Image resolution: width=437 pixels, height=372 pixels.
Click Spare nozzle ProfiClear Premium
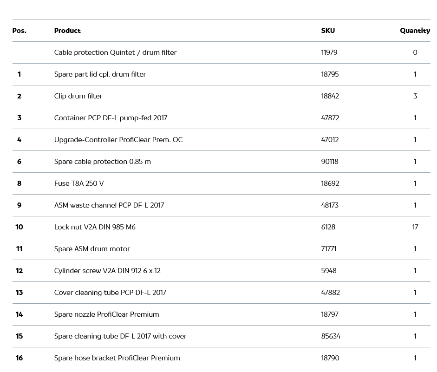point(106,314)
